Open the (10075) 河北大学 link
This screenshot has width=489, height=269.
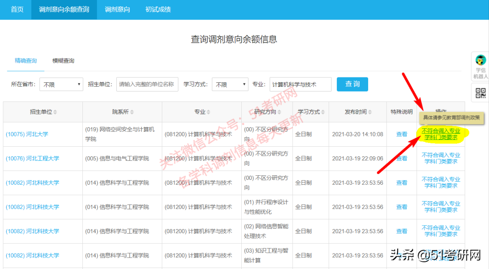pos(27,134)
